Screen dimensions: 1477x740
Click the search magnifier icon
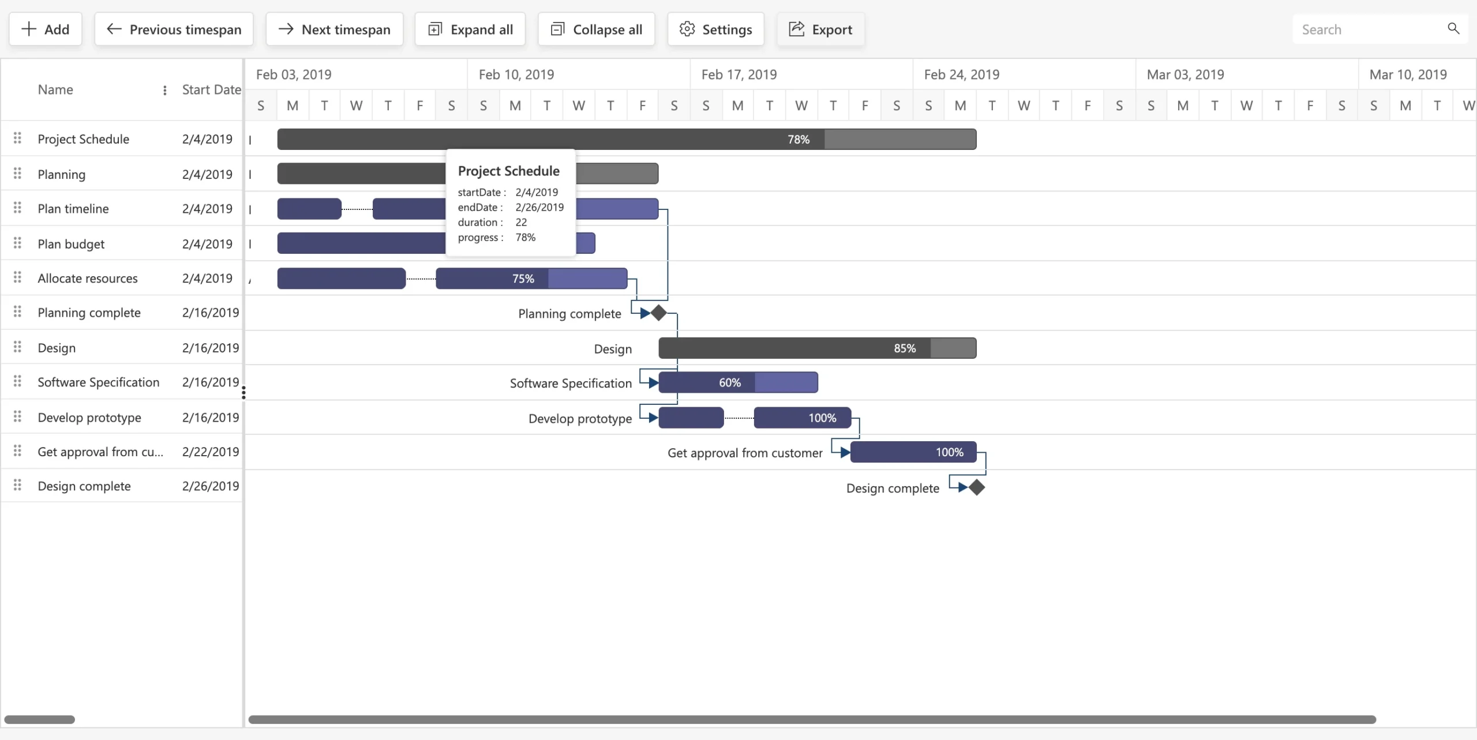(1453, 29)
